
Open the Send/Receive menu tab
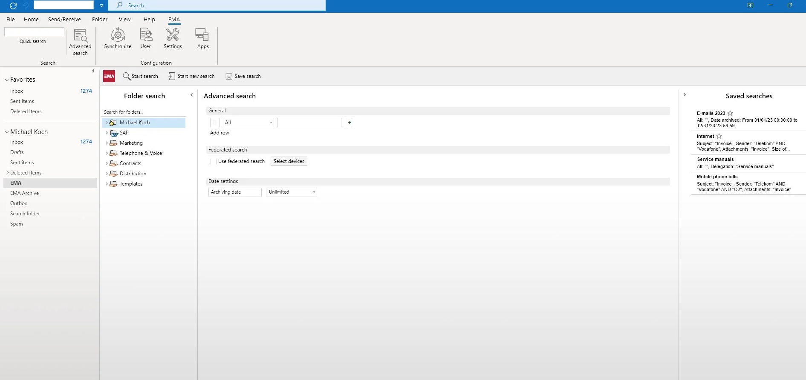pyautogui.click(x=64, y=19)
